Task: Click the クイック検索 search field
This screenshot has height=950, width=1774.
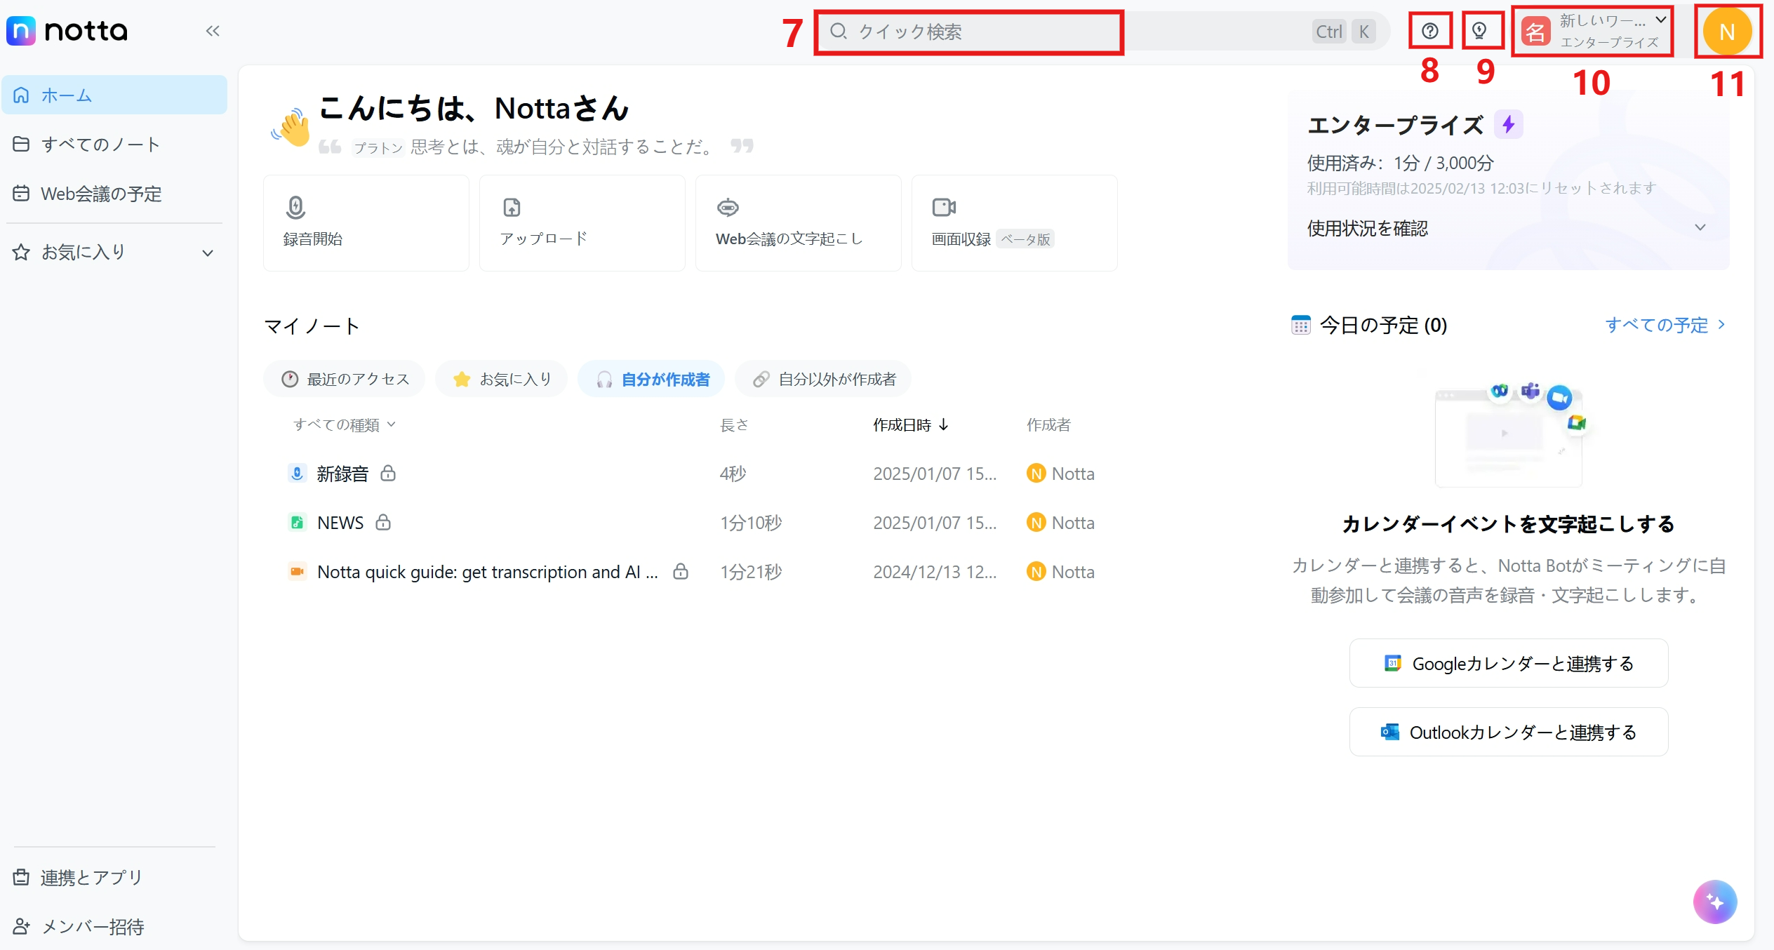Action: click(x=1102, y=32)
